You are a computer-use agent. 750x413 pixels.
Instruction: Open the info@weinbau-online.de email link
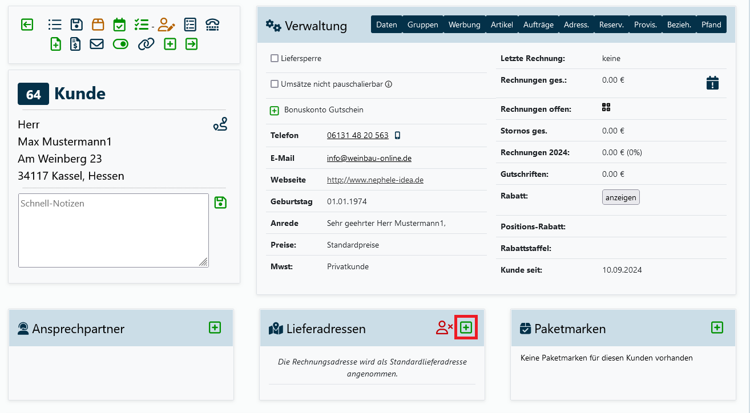(369, 158)
